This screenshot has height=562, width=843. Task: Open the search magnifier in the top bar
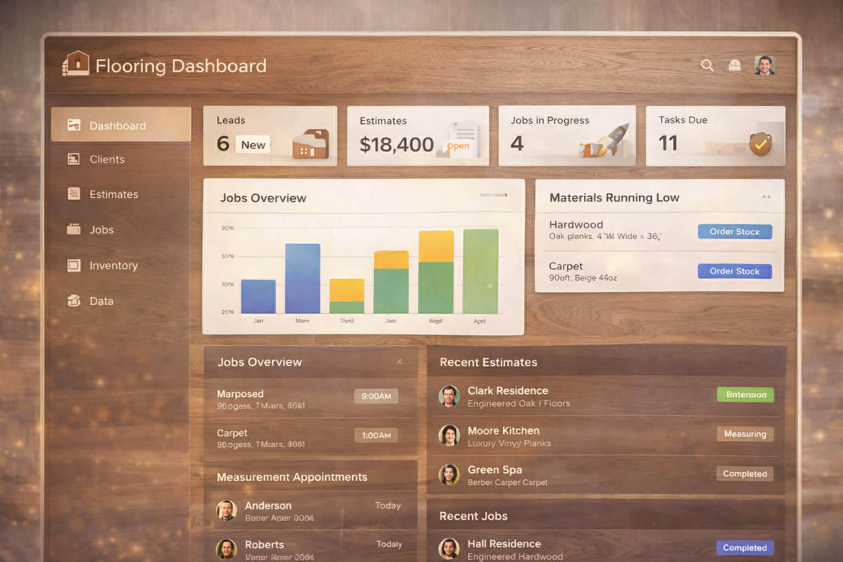pyautogui.click(x=707, y=65)
